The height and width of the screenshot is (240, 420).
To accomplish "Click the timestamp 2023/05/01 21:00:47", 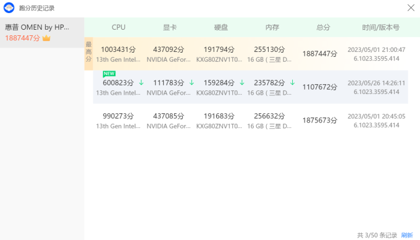I will coord(376,49).
